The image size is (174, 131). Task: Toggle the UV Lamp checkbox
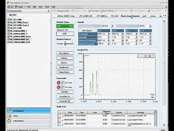point(62,83)
